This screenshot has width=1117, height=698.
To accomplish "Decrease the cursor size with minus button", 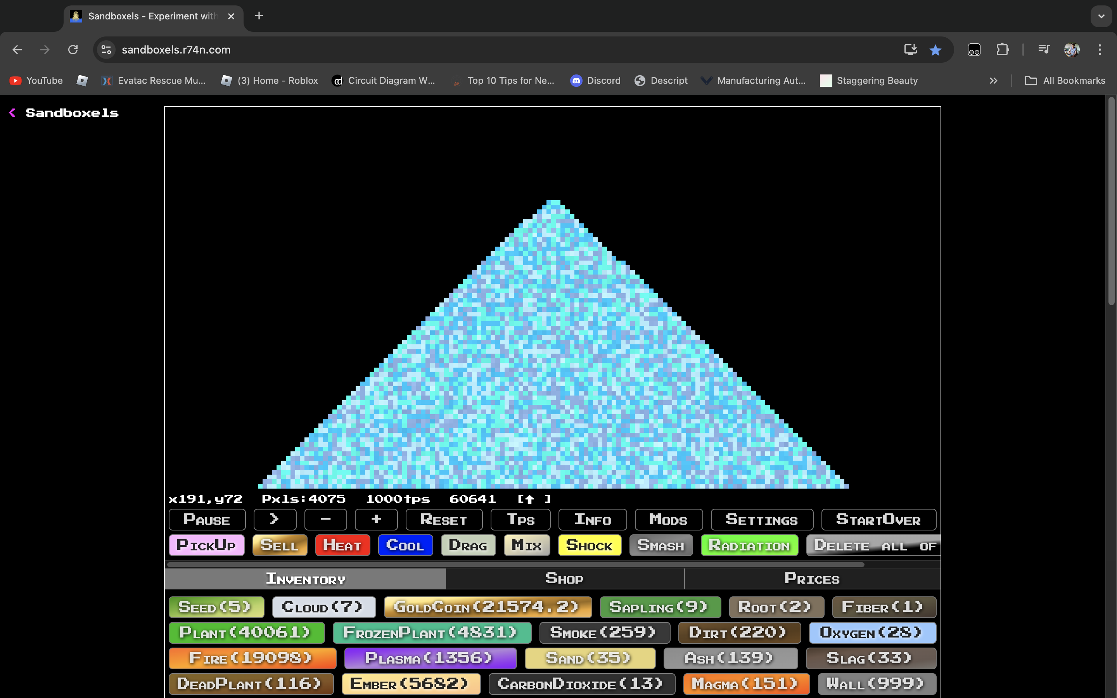I will tap(325, 519).
